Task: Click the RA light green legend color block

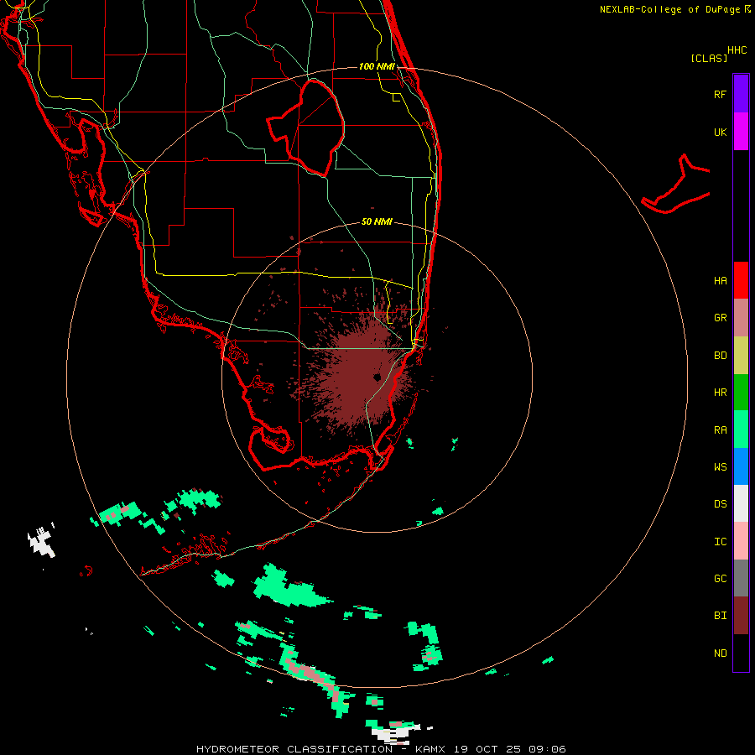Action: point(741,430)
